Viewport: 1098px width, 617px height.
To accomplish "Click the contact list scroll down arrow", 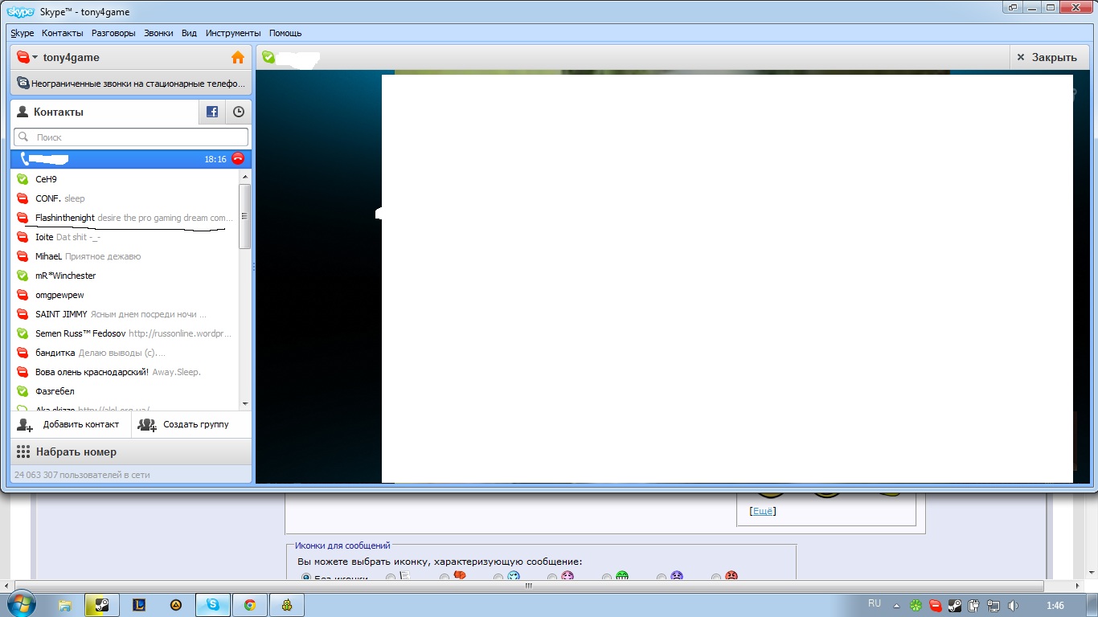I will coord(245,404).
